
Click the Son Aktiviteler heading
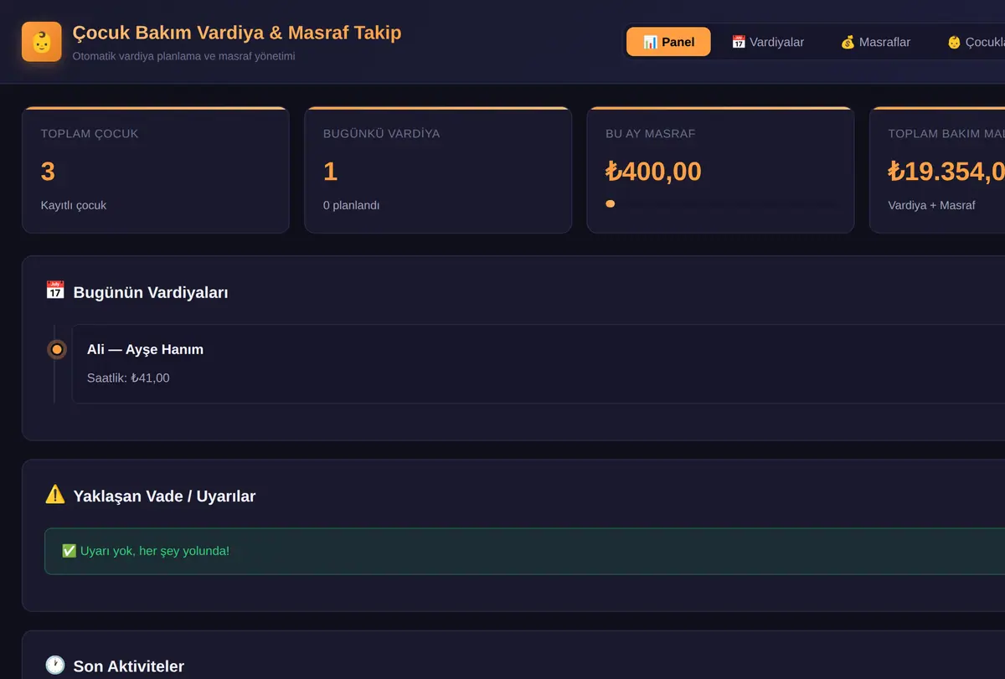(129, 666)
